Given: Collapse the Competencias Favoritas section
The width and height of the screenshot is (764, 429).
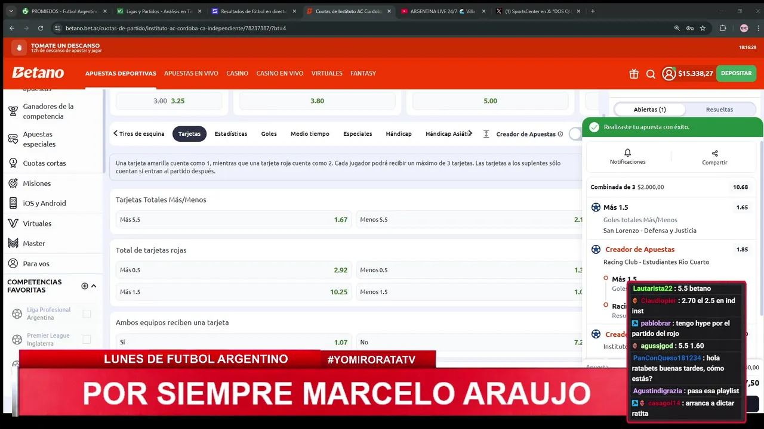Looking at the screenshot, I should coord(94,286).
